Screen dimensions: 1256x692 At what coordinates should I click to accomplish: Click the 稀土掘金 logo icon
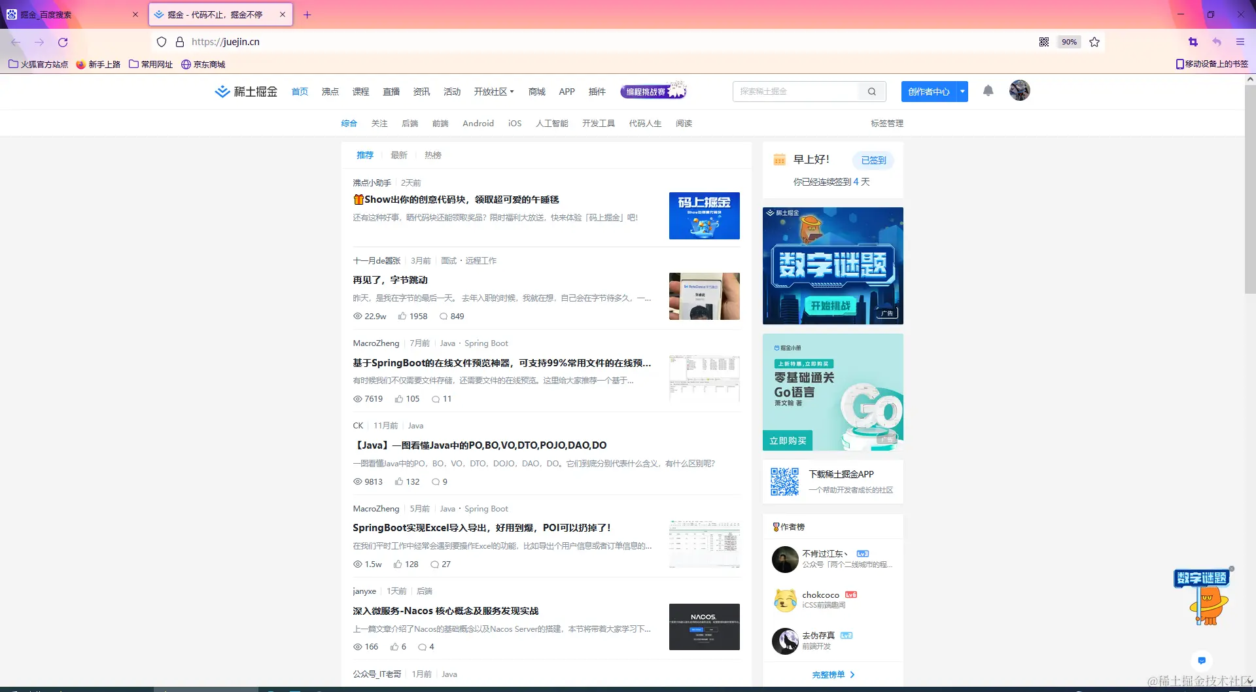pyautogui.click(x=223, y=91)
